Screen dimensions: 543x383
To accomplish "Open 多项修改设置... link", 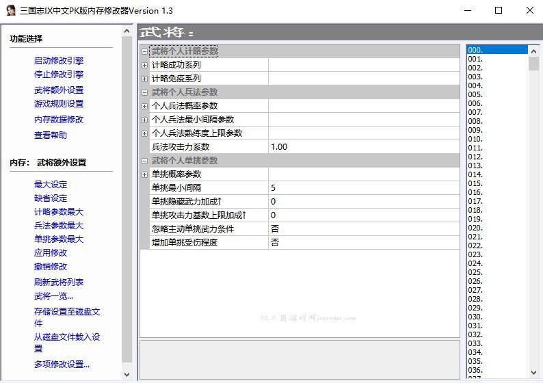I will pyautogui.click(x=62, y=364).
